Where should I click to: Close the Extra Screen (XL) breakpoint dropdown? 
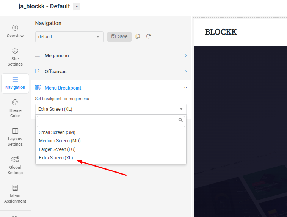click(x=111, y=109)
